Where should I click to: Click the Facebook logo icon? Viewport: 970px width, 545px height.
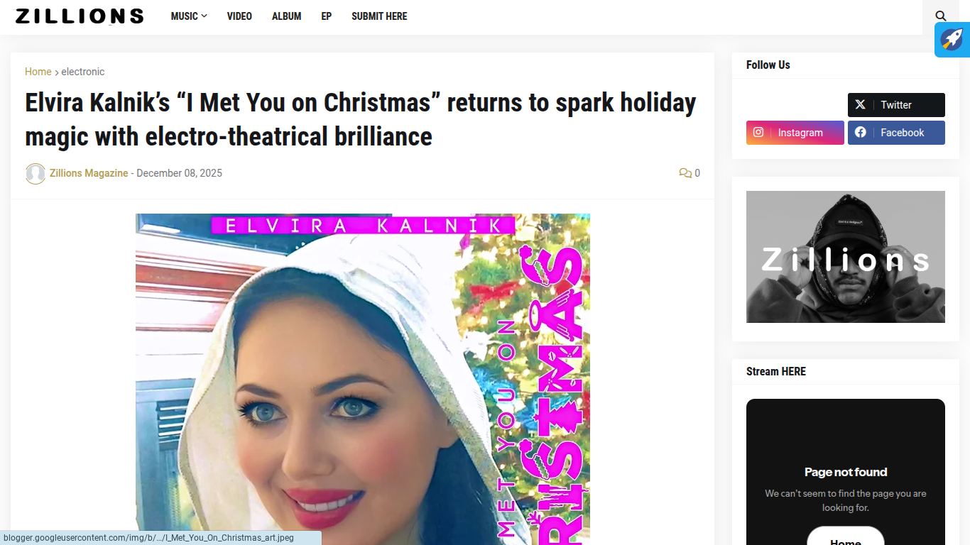[860, 133]
